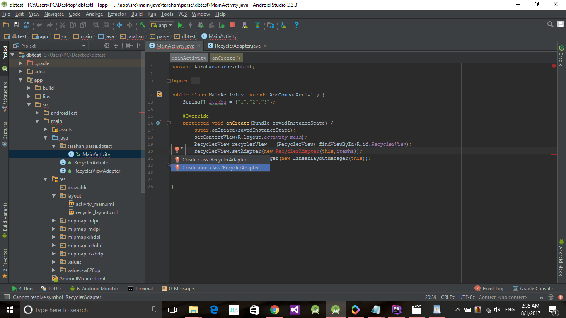Click the Make Project hammer icon
This screenshot has width=566, height=318.
point(143,25)
